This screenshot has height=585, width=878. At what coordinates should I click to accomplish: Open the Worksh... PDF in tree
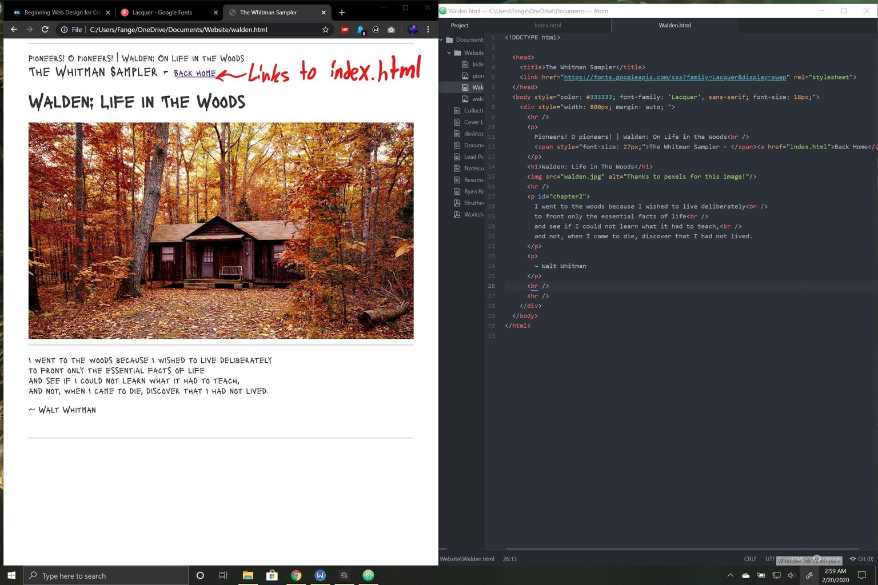coord(469,215)
